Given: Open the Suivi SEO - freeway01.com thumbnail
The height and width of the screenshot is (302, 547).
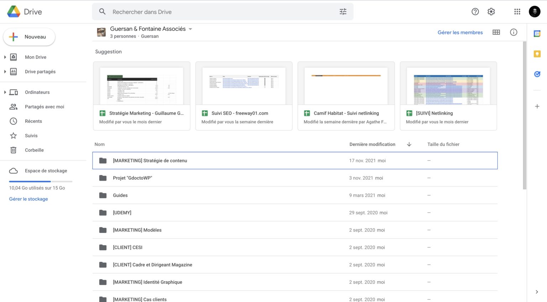Looking at the screenshot, I should pyautogui.click(x=244, y=85).
